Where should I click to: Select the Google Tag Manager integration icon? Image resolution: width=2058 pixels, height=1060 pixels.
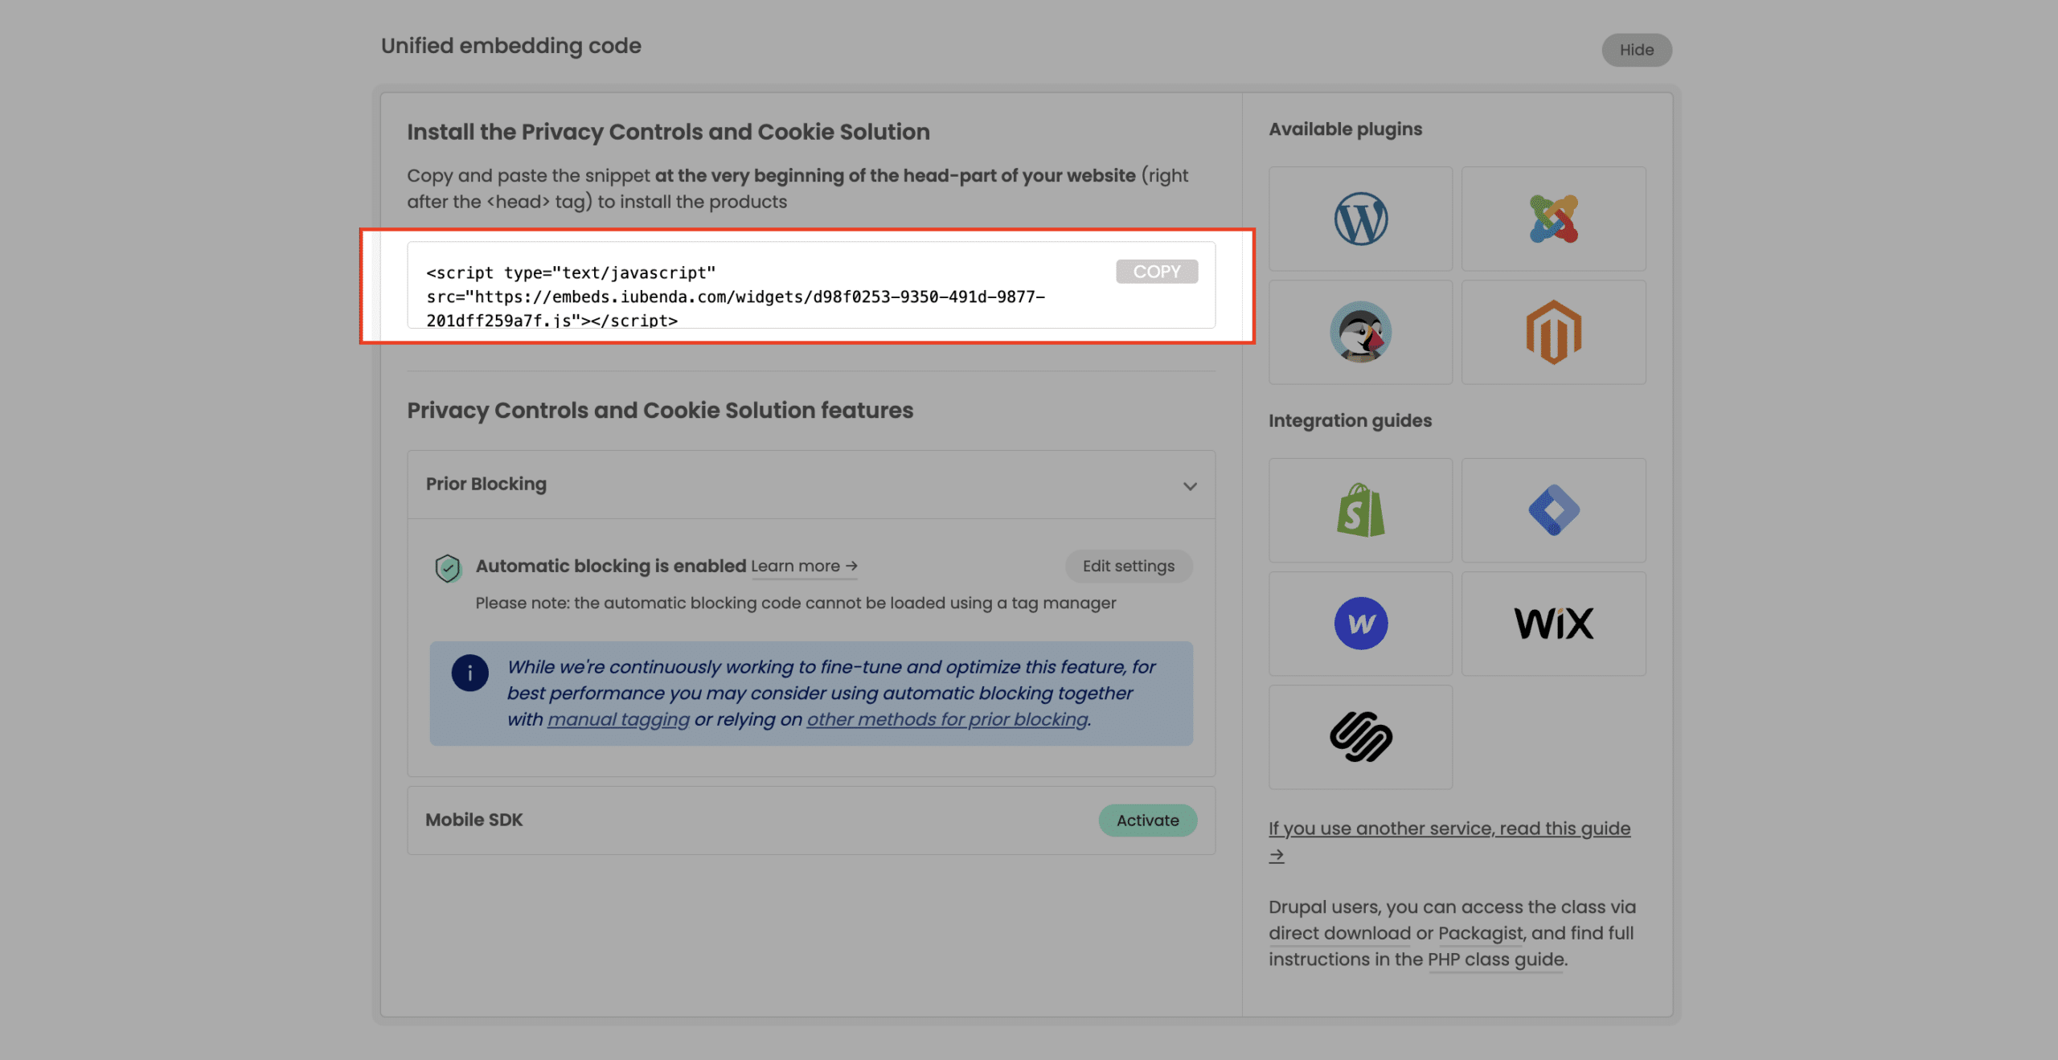coord(1553,510)
